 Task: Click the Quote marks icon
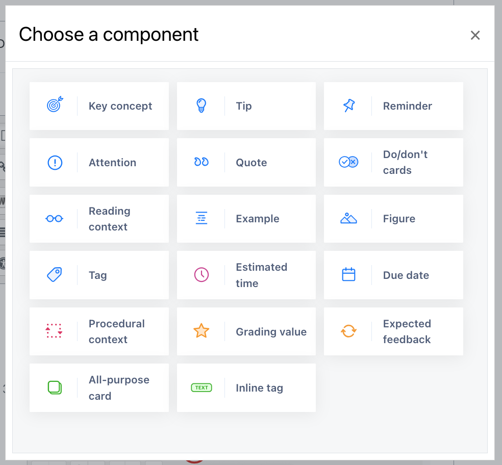(202, 162)
